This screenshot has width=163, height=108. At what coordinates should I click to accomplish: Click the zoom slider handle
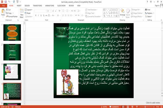coord(145,107)
